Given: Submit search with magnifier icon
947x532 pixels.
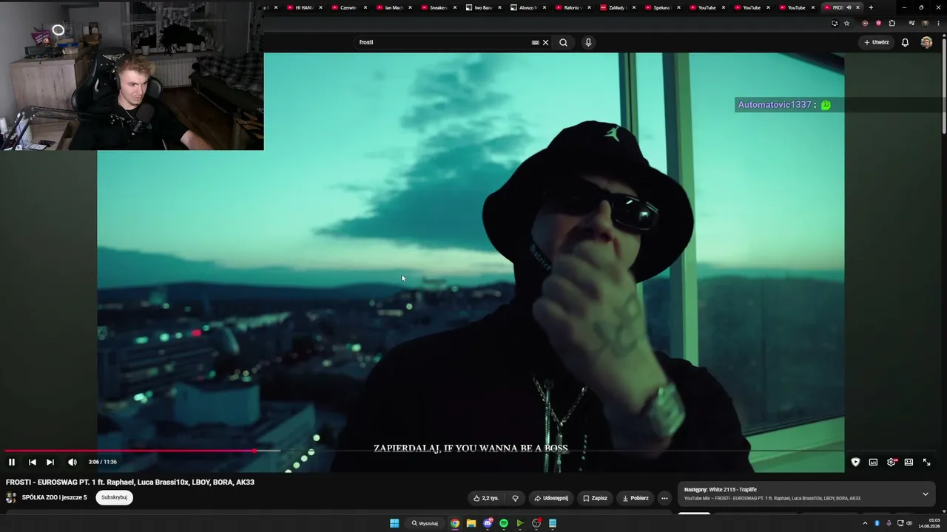Looking at the screenshot, I should (564, 42).
